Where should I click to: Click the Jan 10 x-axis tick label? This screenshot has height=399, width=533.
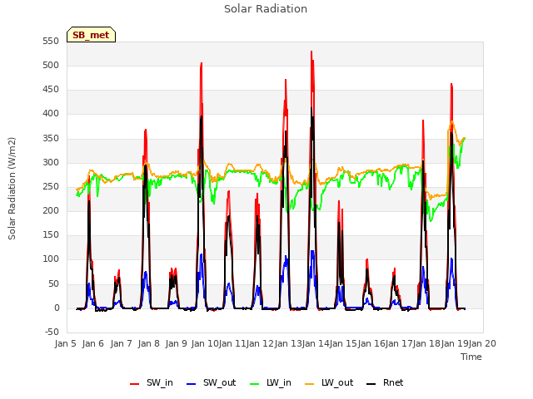205,343
